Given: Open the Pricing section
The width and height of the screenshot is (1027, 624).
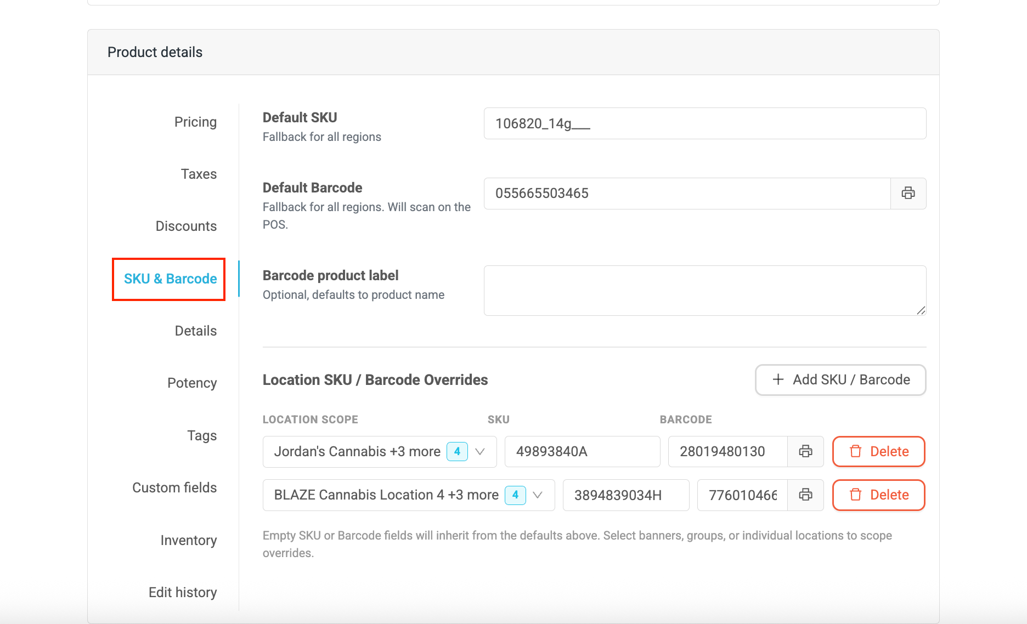Looking at the screenshot, I should point(195,122).
